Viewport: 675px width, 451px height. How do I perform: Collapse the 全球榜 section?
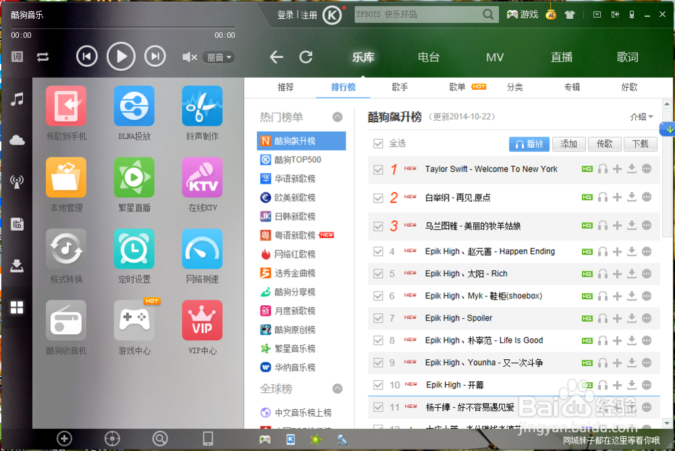(x=337, y=388)
